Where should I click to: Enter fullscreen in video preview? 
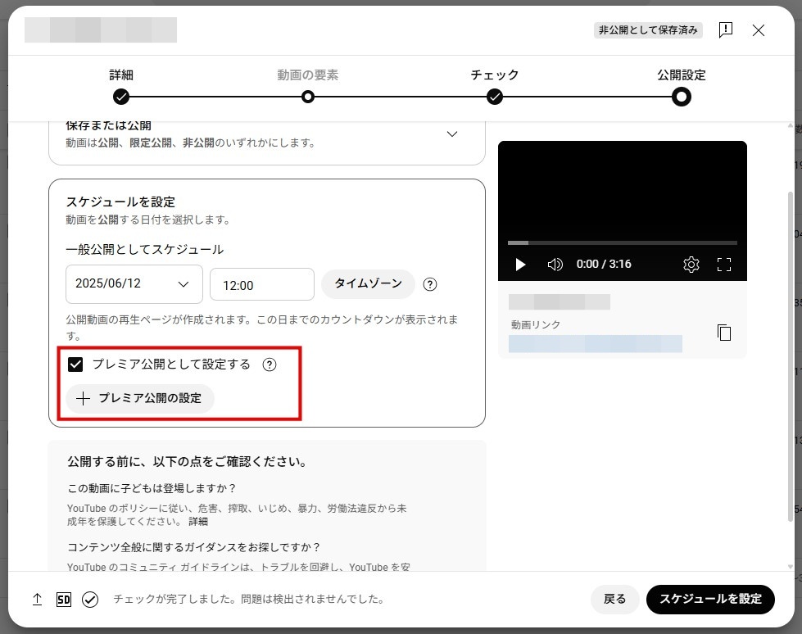coord(723,265)
